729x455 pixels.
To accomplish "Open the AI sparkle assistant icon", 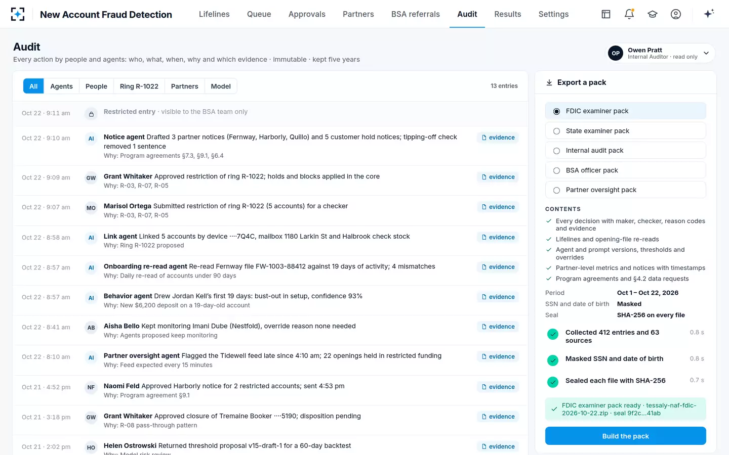I will pos(709,14).
